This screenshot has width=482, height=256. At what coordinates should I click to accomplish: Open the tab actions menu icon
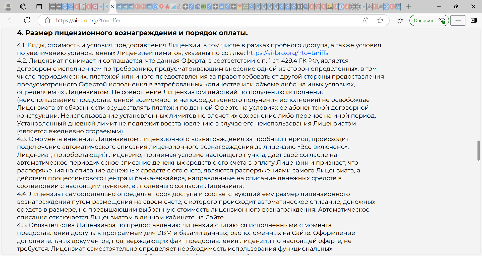[39, 7]
